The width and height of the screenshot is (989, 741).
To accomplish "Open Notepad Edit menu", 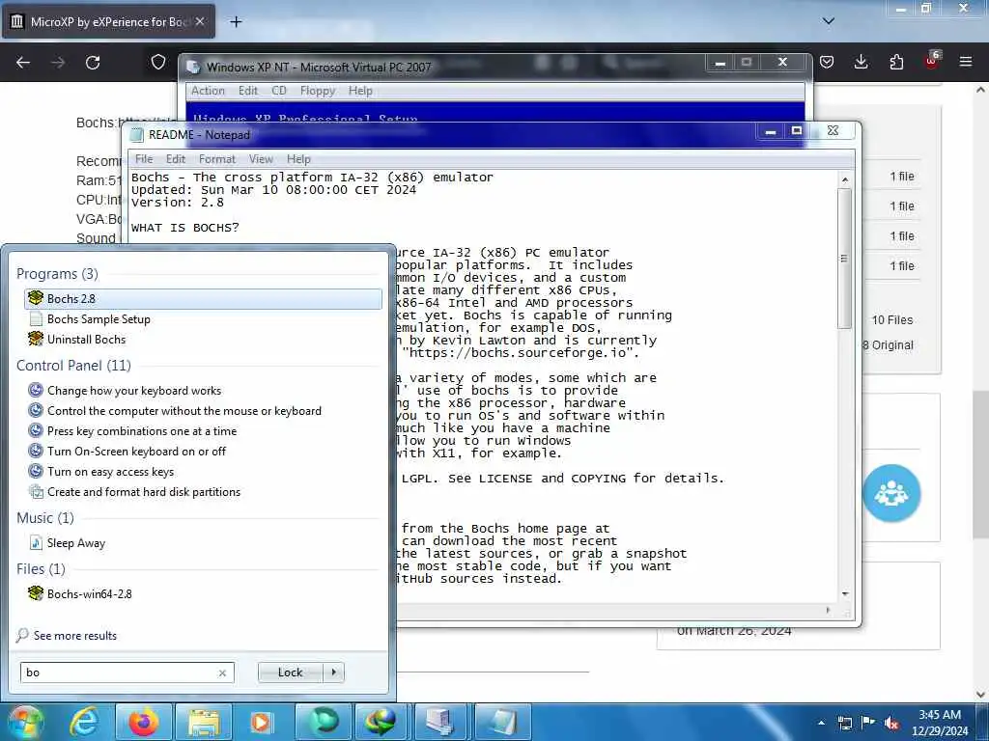I will (176, 159).
